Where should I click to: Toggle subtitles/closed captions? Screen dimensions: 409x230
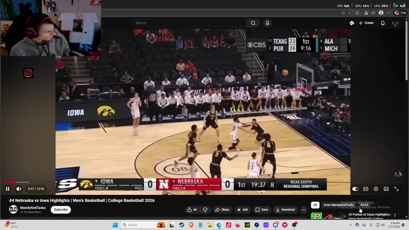[366, 189]
